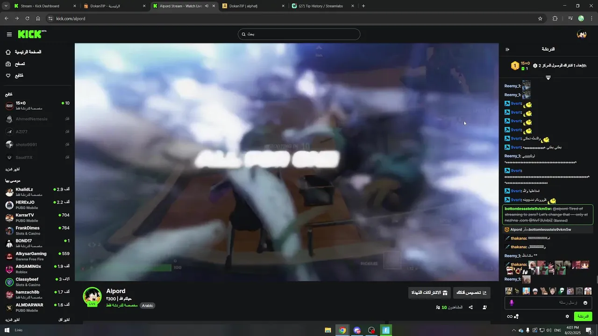Click the Arabic language tag

148,306
